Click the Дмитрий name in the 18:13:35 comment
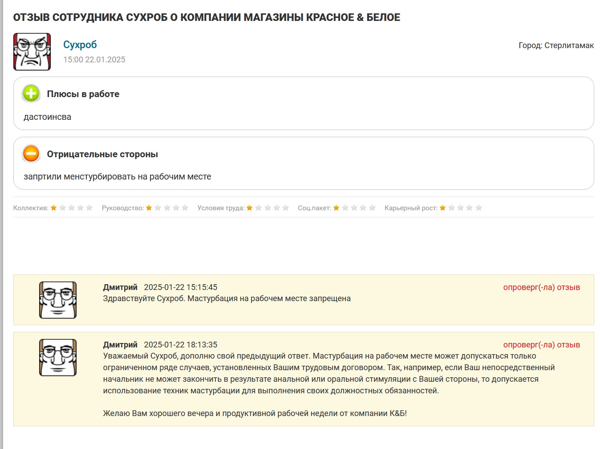 120,345
